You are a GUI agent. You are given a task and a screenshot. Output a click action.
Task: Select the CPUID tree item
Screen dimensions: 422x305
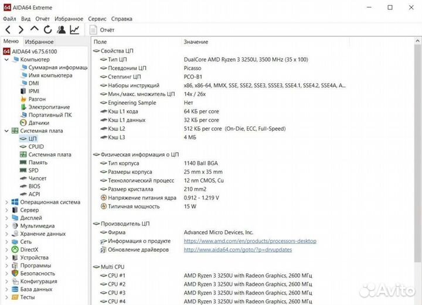click(x=32, y=147)
